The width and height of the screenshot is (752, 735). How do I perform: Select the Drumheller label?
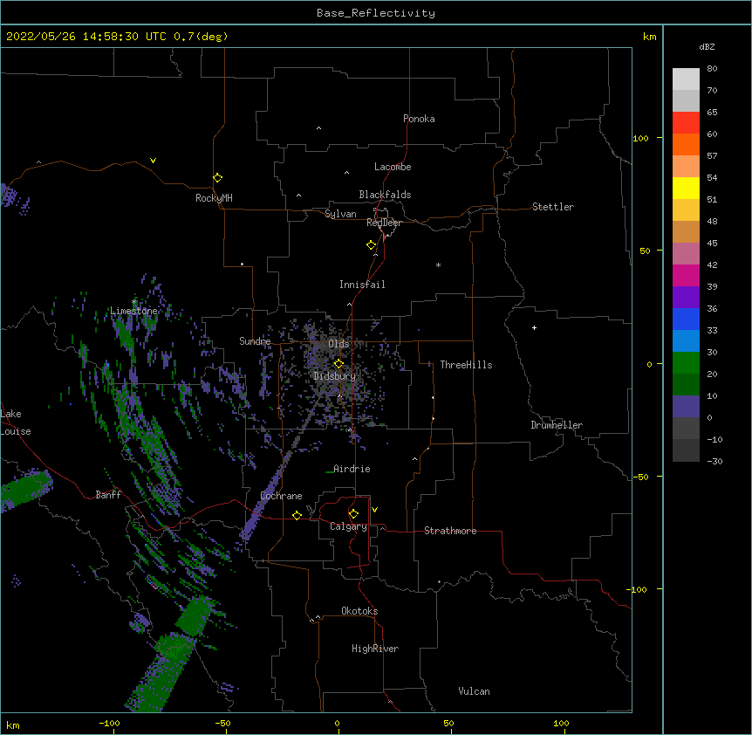point(557,425)
